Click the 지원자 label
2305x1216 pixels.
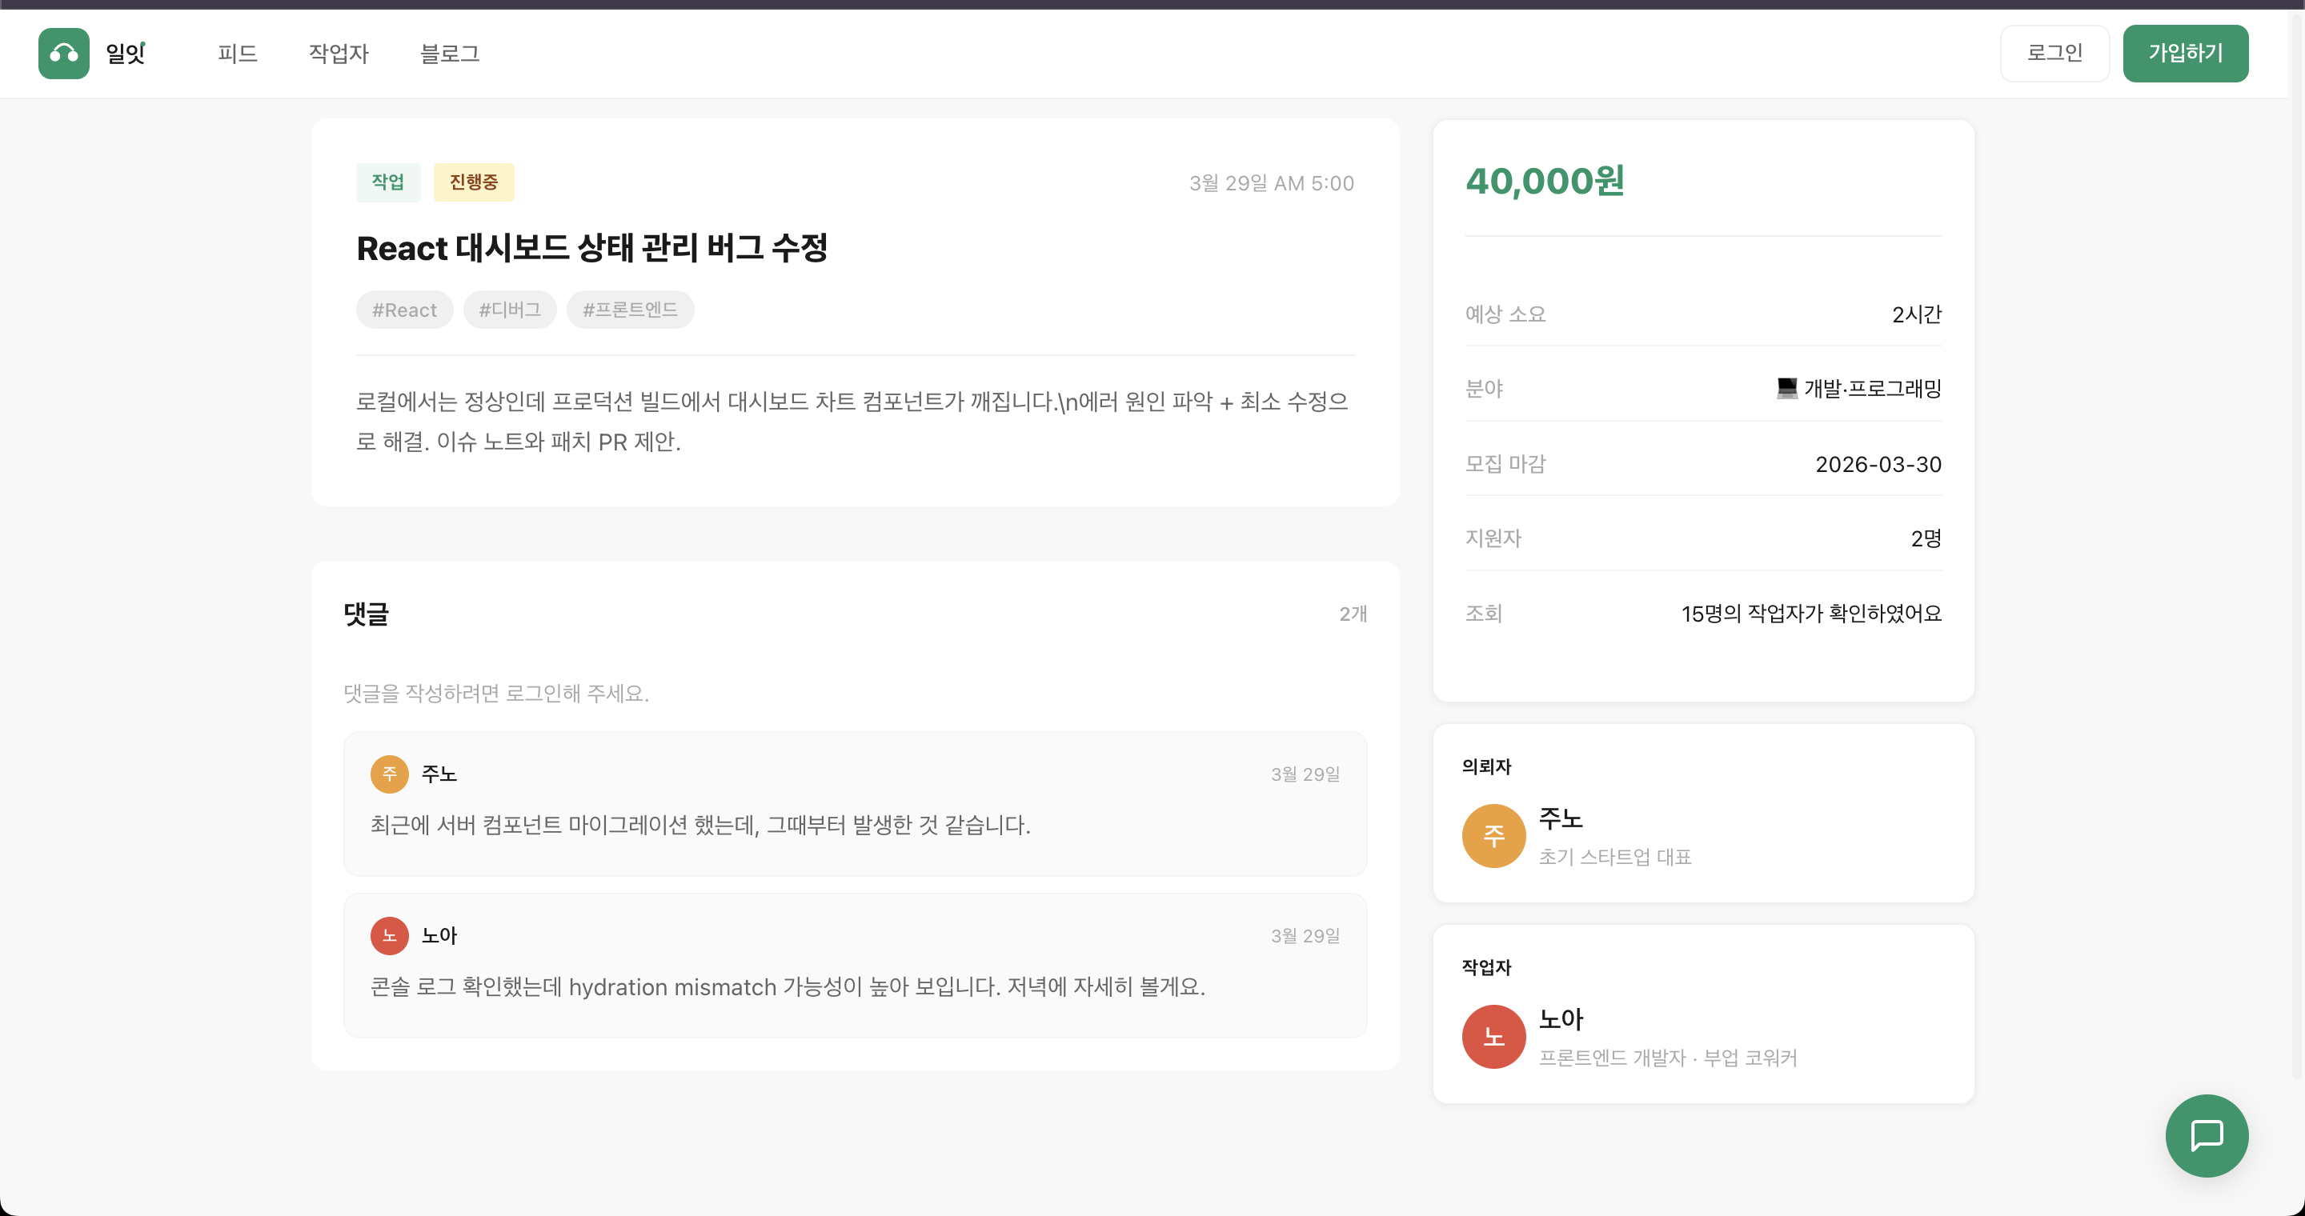pyautogui.click(x=1493, y=538)
